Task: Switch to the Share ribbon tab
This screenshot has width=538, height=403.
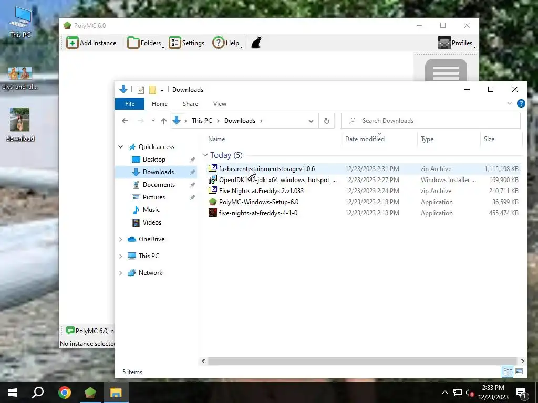Action: point(190,104)
